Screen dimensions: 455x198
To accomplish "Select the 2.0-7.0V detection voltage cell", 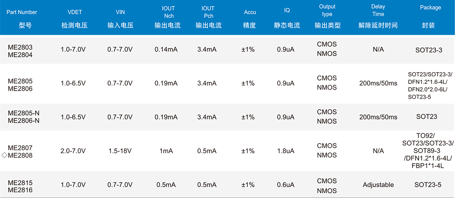I will click(73, 151).
